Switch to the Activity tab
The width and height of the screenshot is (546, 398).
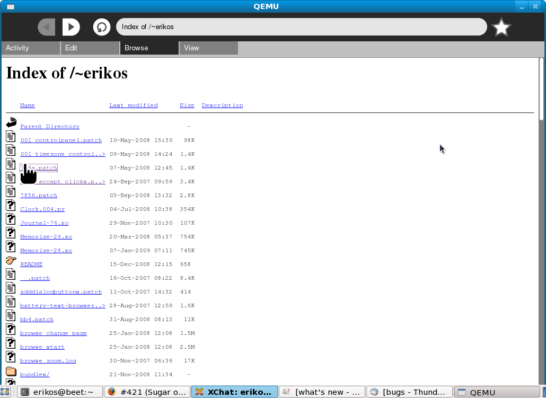(x=31, y=48)
